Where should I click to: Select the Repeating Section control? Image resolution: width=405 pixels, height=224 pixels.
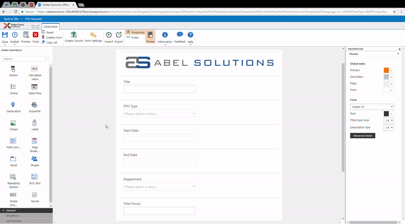(x=14, y=181)
